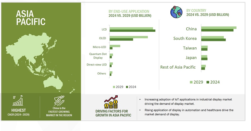Image resolution: width=251 pixels, height=131 pixels.
Task: Click the China 2029 bar
Action: [x=219, y=28]
